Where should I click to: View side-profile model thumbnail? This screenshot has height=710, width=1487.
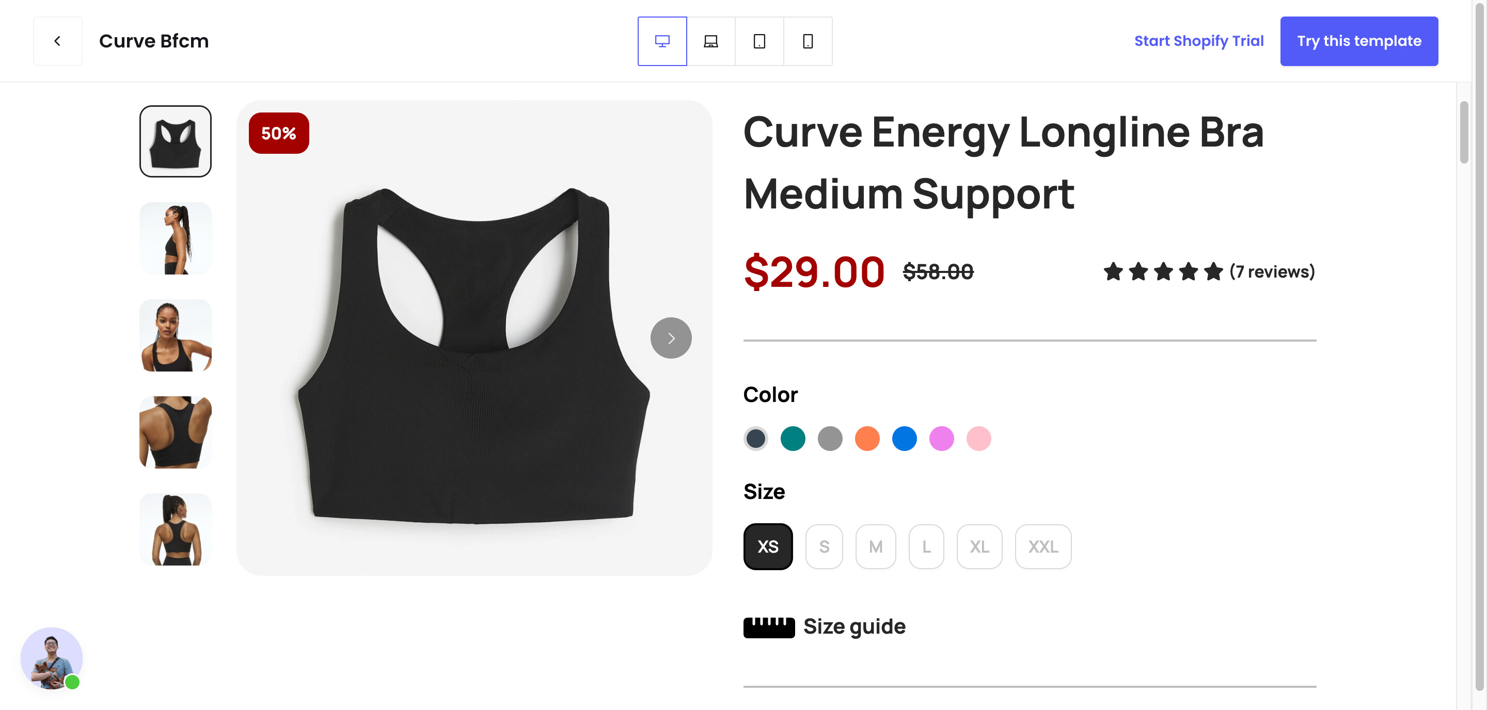click(x=176, y=238)
